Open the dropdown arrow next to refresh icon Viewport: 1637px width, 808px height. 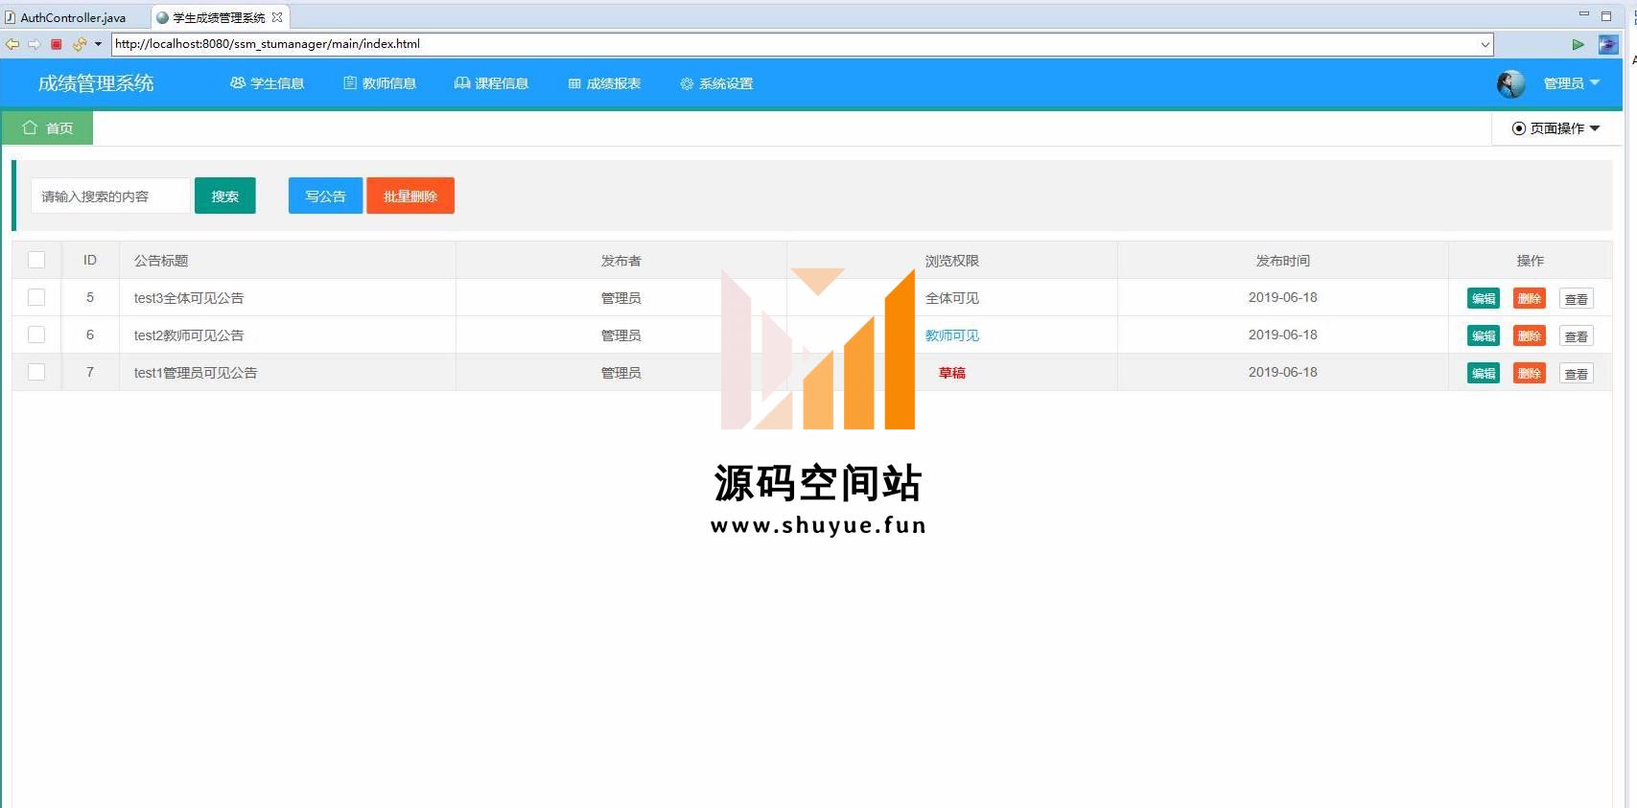98,44
